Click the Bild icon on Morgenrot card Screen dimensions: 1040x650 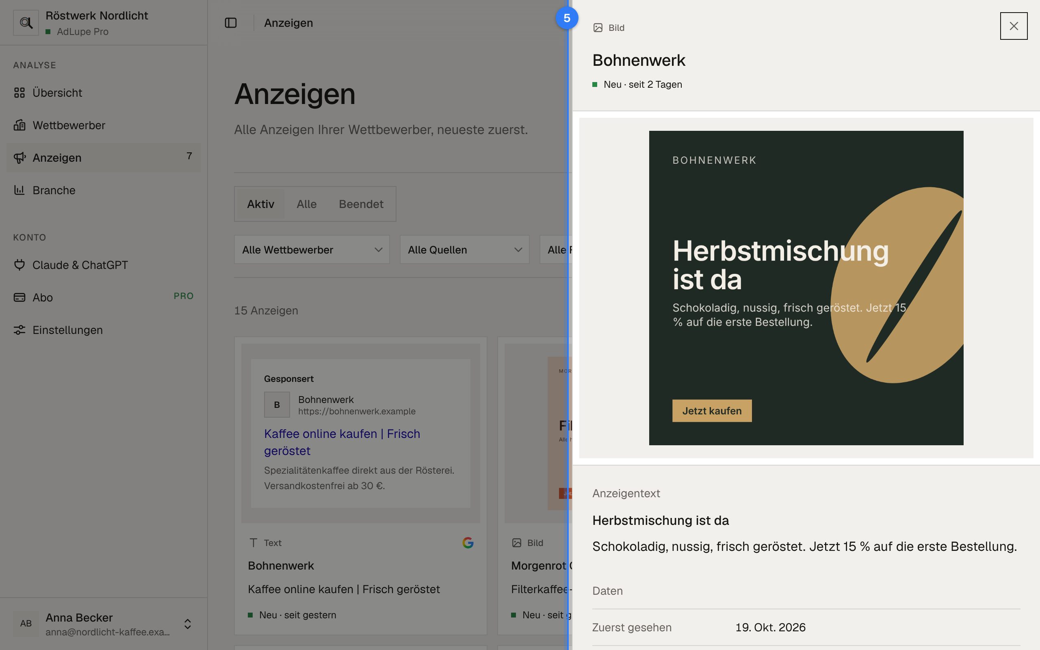517,543
